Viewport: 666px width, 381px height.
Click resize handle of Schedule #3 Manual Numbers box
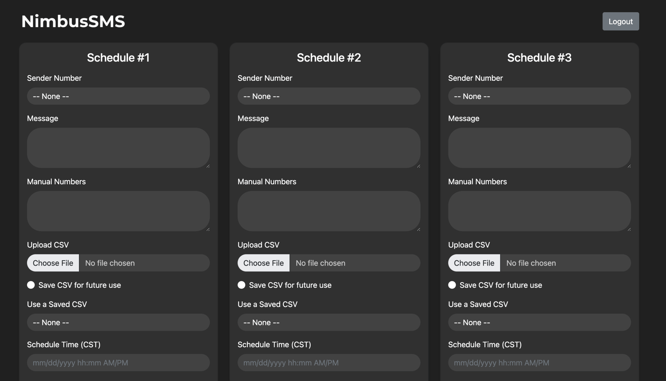[629, 229]
